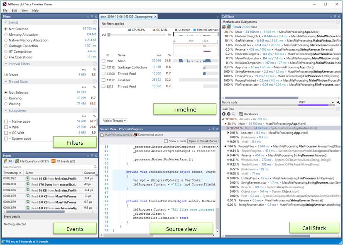The height and width of the screenshot is (245, 343).
Task: Click the timeline zoom slider handle
Action: click(x=109, y=35)
